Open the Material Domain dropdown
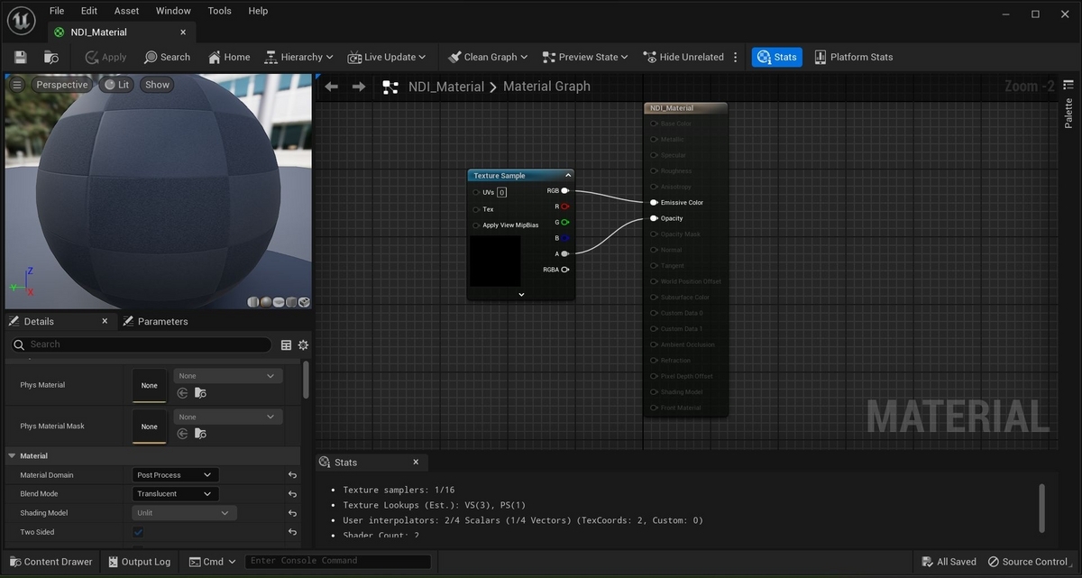This screenshot has width=1082, height=578. [176, 474]
